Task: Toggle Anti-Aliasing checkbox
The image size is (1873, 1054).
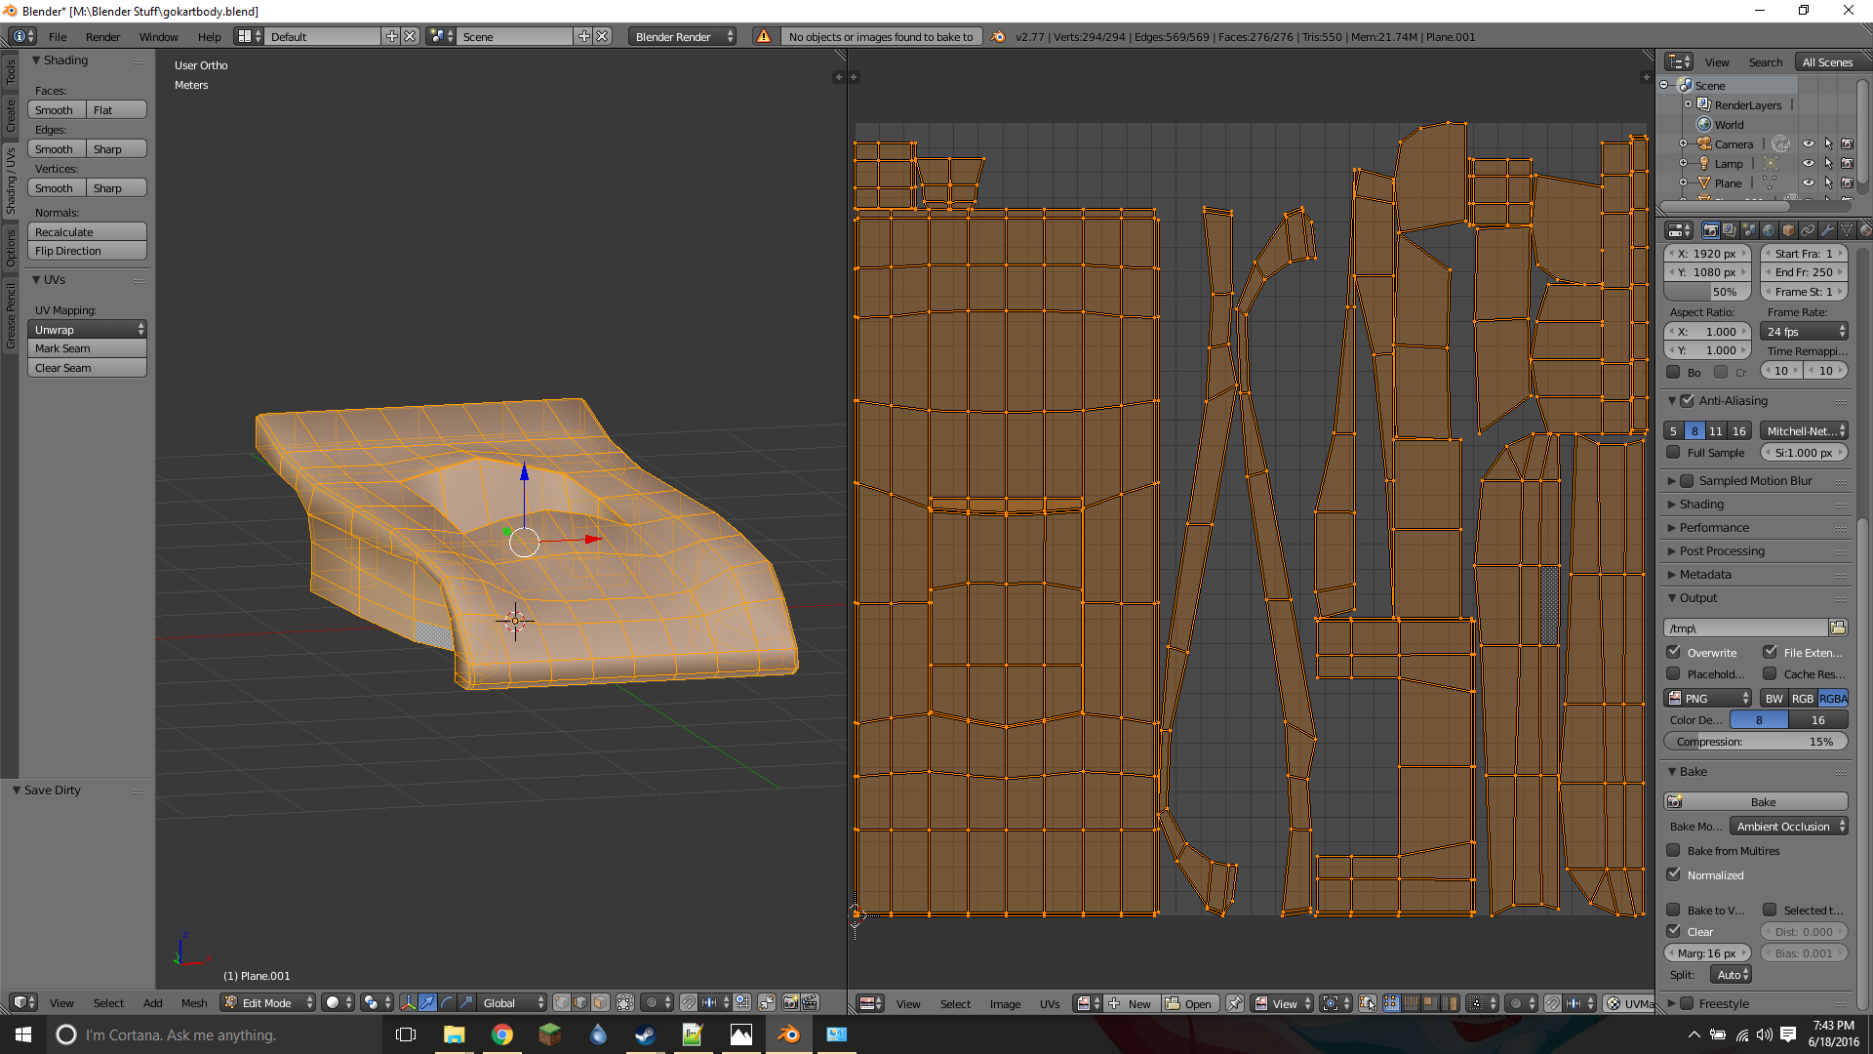Action: pyautogui.click(x=1687, y=400)
